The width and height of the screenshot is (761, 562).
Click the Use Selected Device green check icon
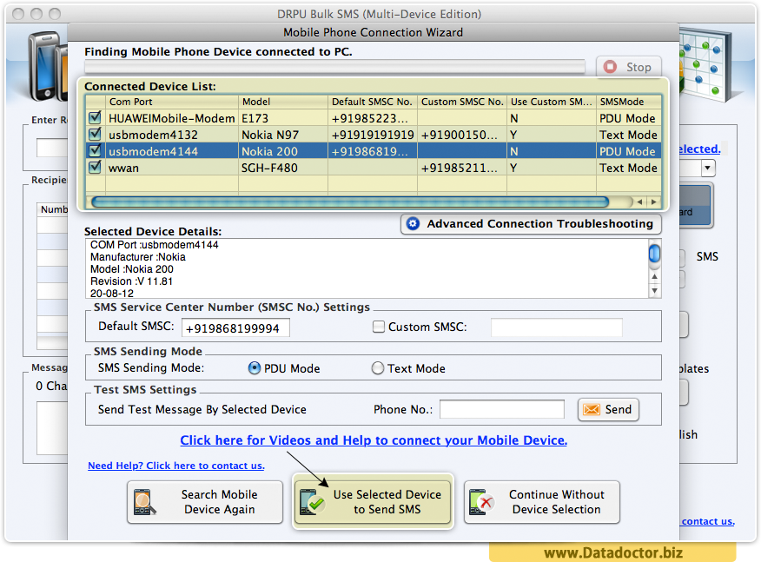click(312, 502)
